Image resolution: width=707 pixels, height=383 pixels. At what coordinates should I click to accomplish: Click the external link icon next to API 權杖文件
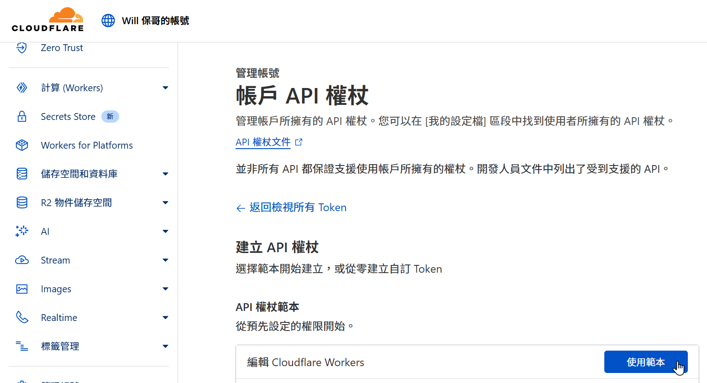point(299,142)
